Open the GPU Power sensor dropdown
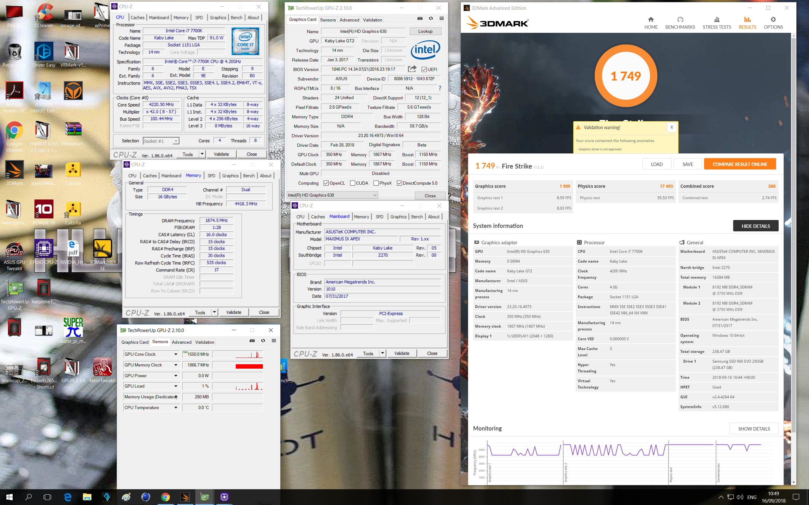 pyautogui.click(x=175, y=375)
